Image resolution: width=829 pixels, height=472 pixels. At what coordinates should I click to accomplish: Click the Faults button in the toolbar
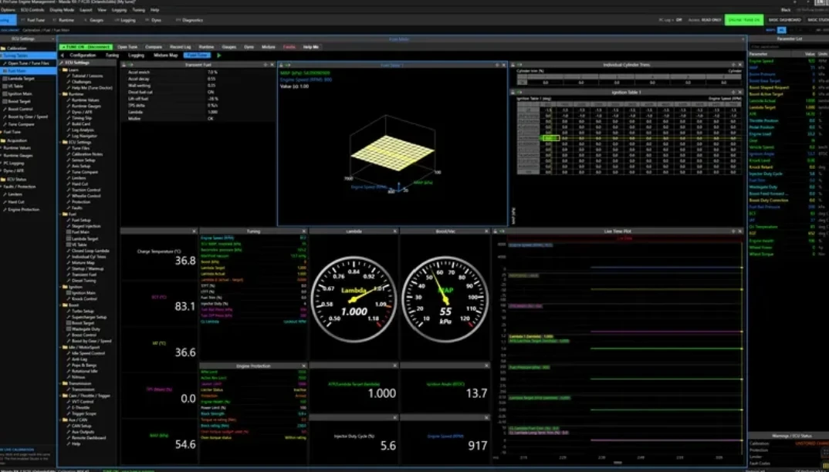coord(289,47)
